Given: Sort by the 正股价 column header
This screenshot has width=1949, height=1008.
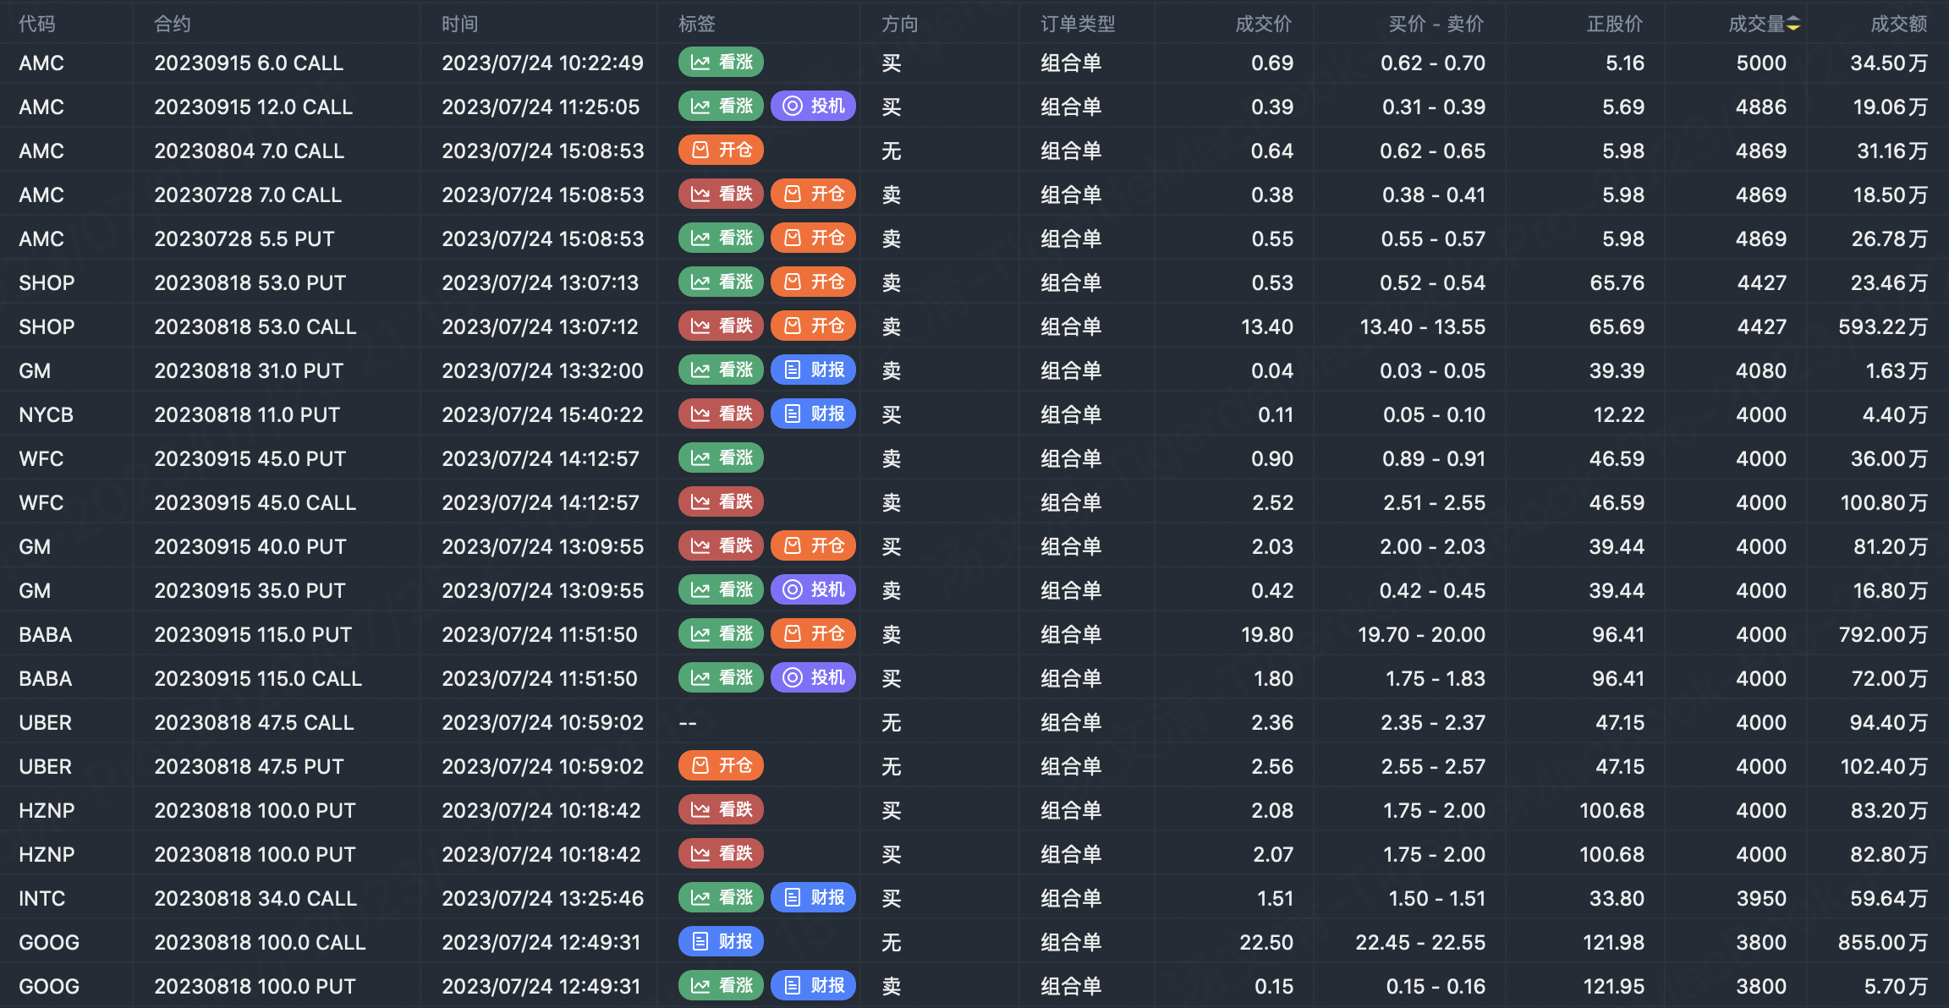Looking at the screenshot, I should [1616, 24].
